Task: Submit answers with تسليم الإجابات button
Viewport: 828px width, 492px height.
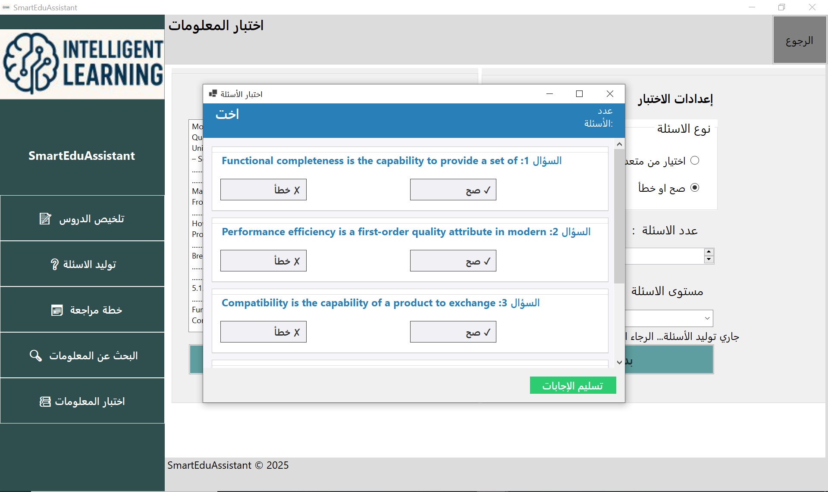Action: pyautogui.click(x=573, y=385)
